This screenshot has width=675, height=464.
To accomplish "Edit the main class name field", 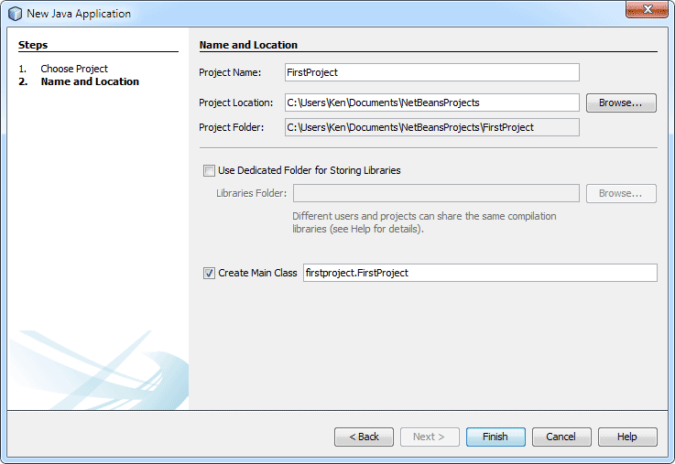I will (x=480, y=273).
